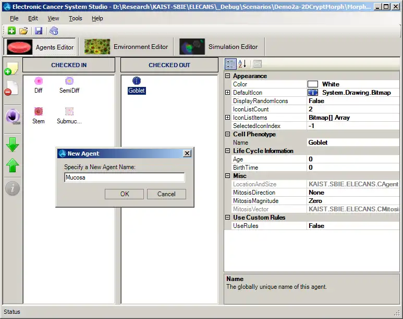Click the MitosisMagnitude value Zero
The height and width of the screenshot is (319, 403).
click(353, 201)
